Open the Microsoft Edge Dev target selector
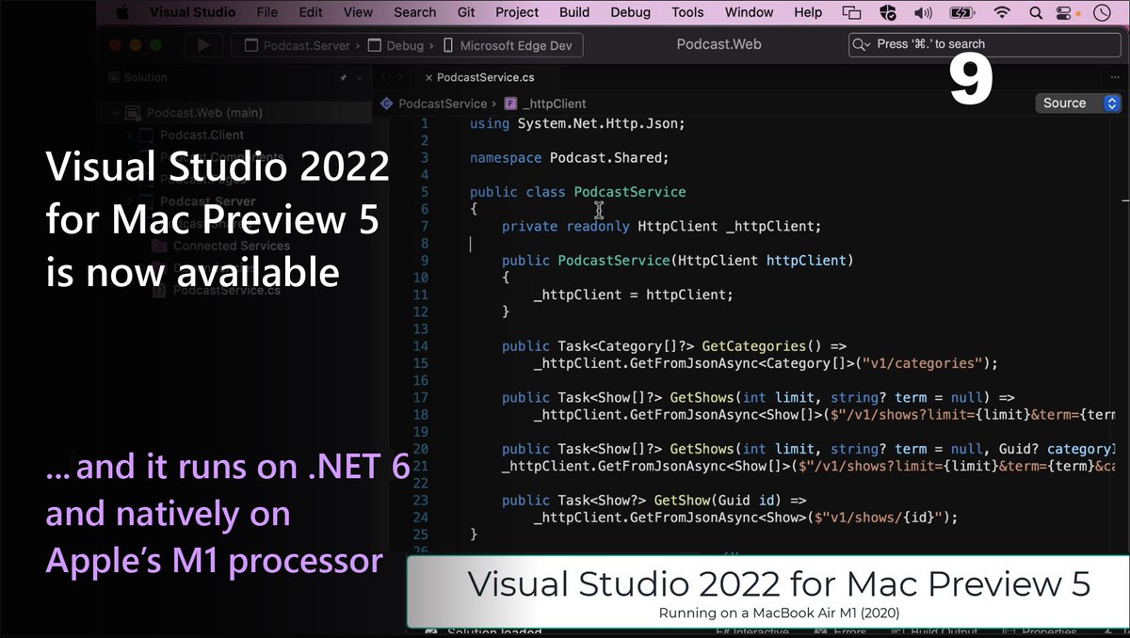The width and height of the screenshot is (1130, 638). [x=510, y=45]
